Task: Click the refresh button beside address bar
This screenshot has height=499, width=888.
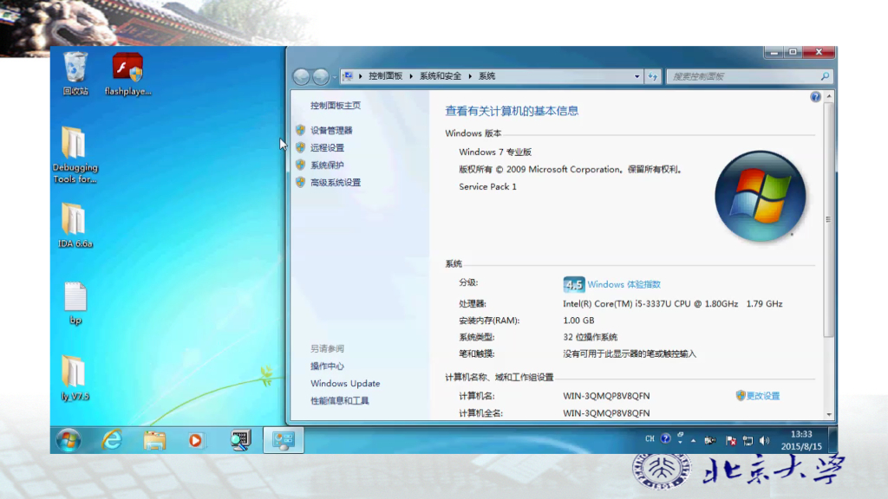Action: click(x=653, y=76)
